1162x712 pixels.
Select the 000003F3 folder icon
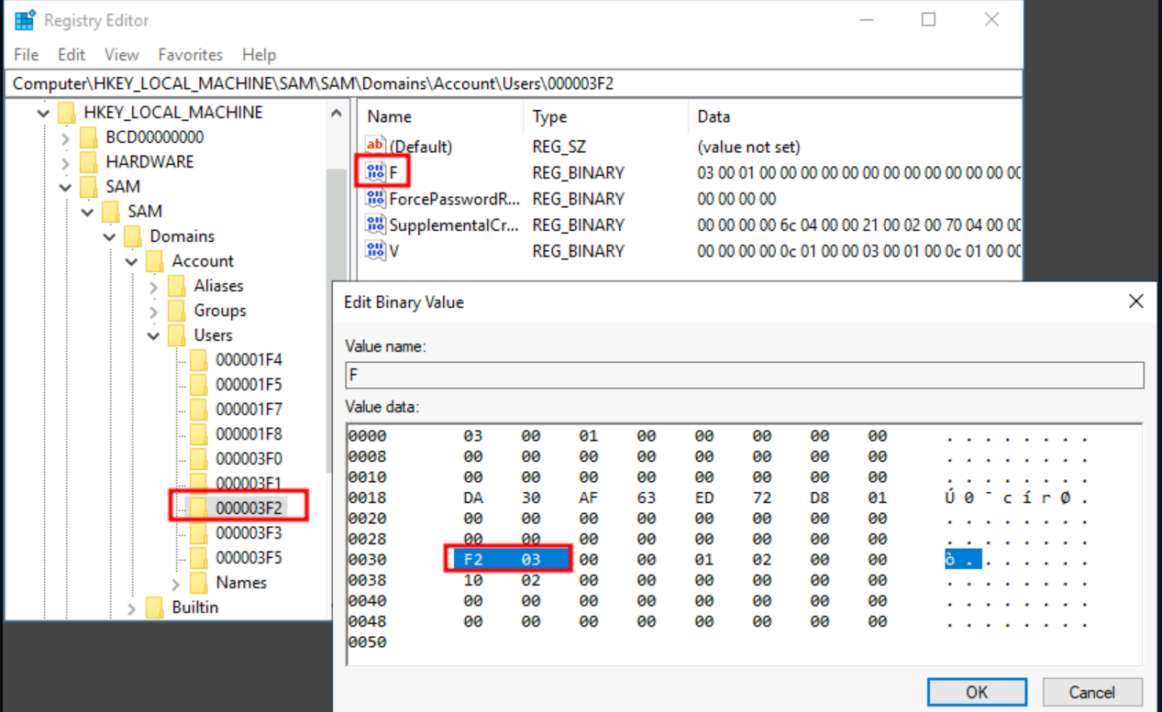click(198, 533)
